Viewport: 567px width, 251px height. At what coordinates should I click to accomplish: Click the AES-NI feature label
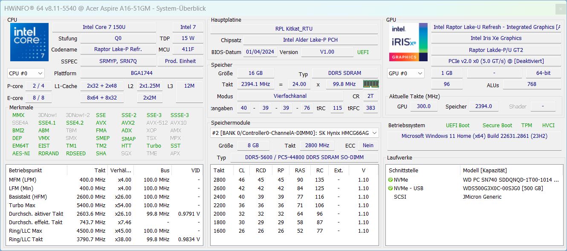coord(21,153)
